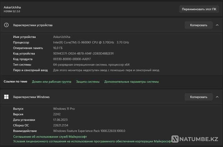Viewport: 223px width, 147px height.
Task: Click the Оперативная память label
Action: [x=28, y=48]
